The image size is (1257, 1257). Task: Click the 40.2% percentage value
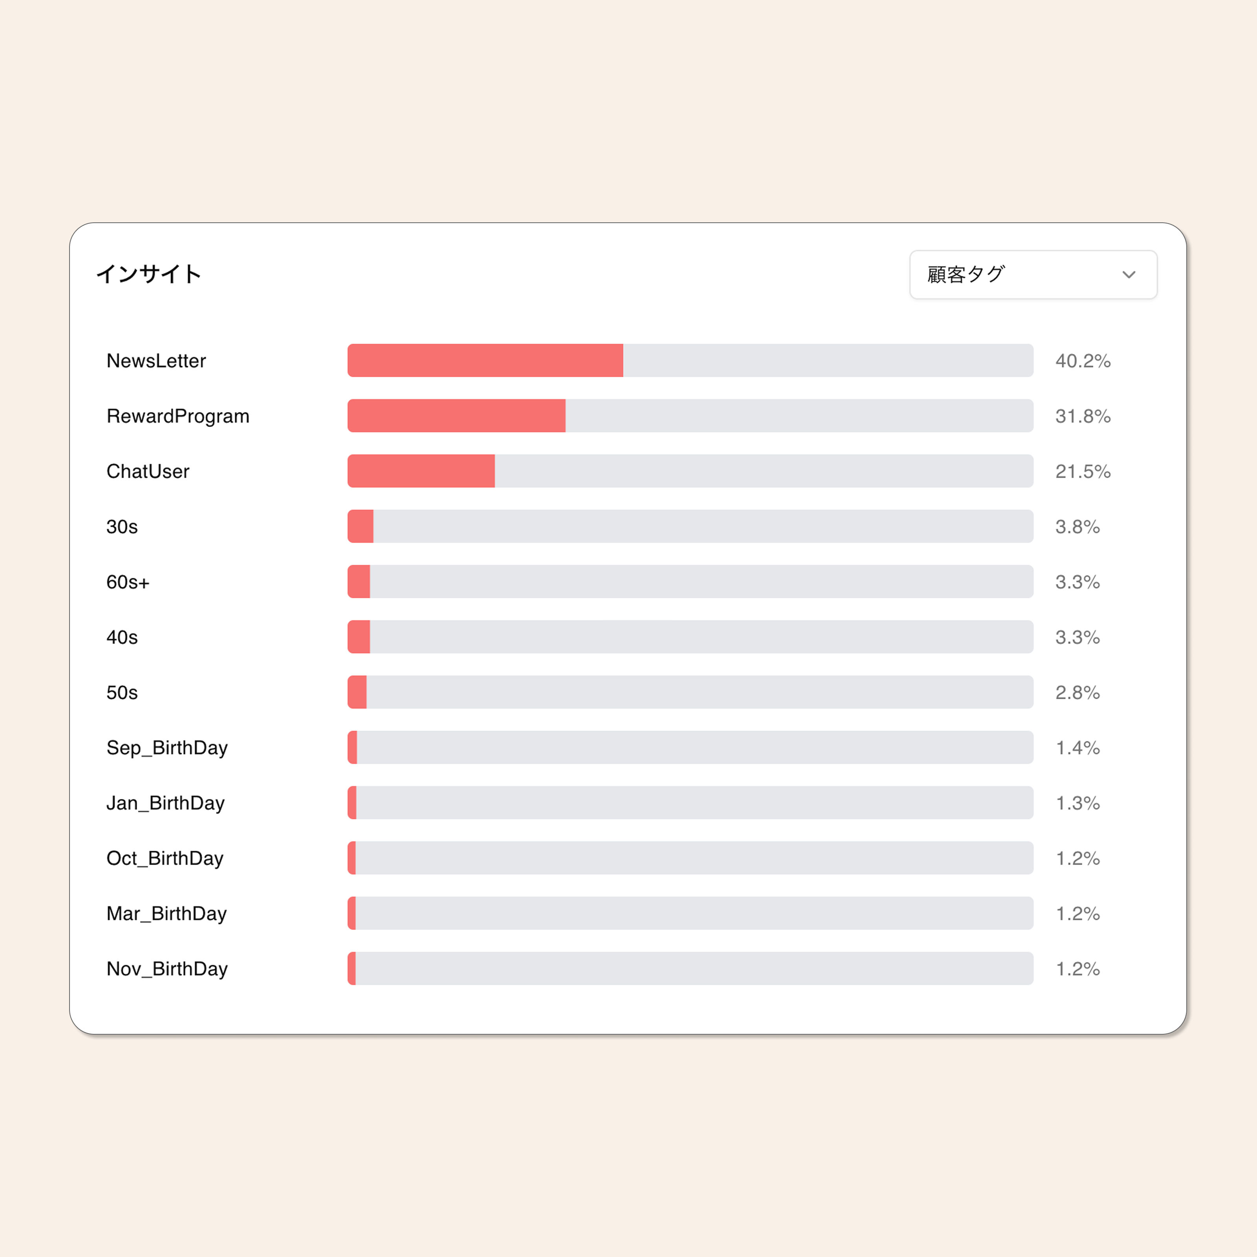click(1083, 361)
